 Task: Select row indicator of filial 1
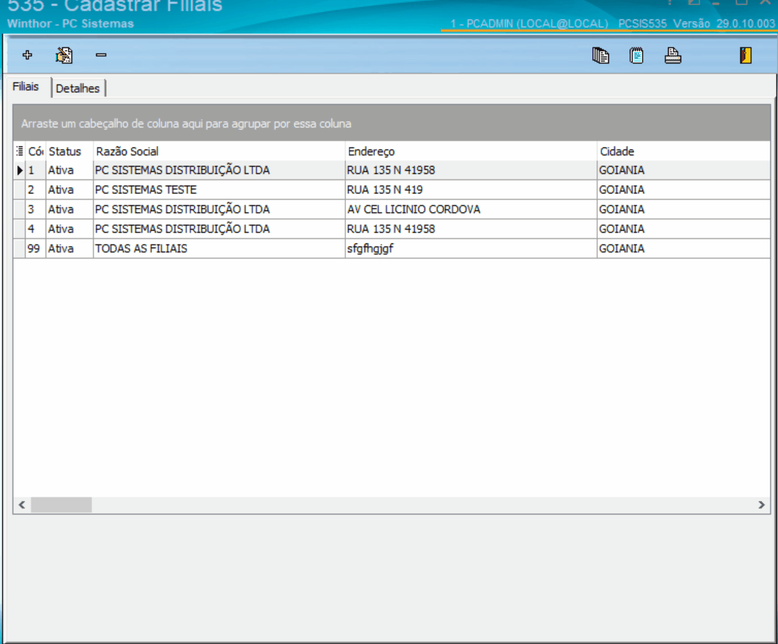click(x=19, y=170)
